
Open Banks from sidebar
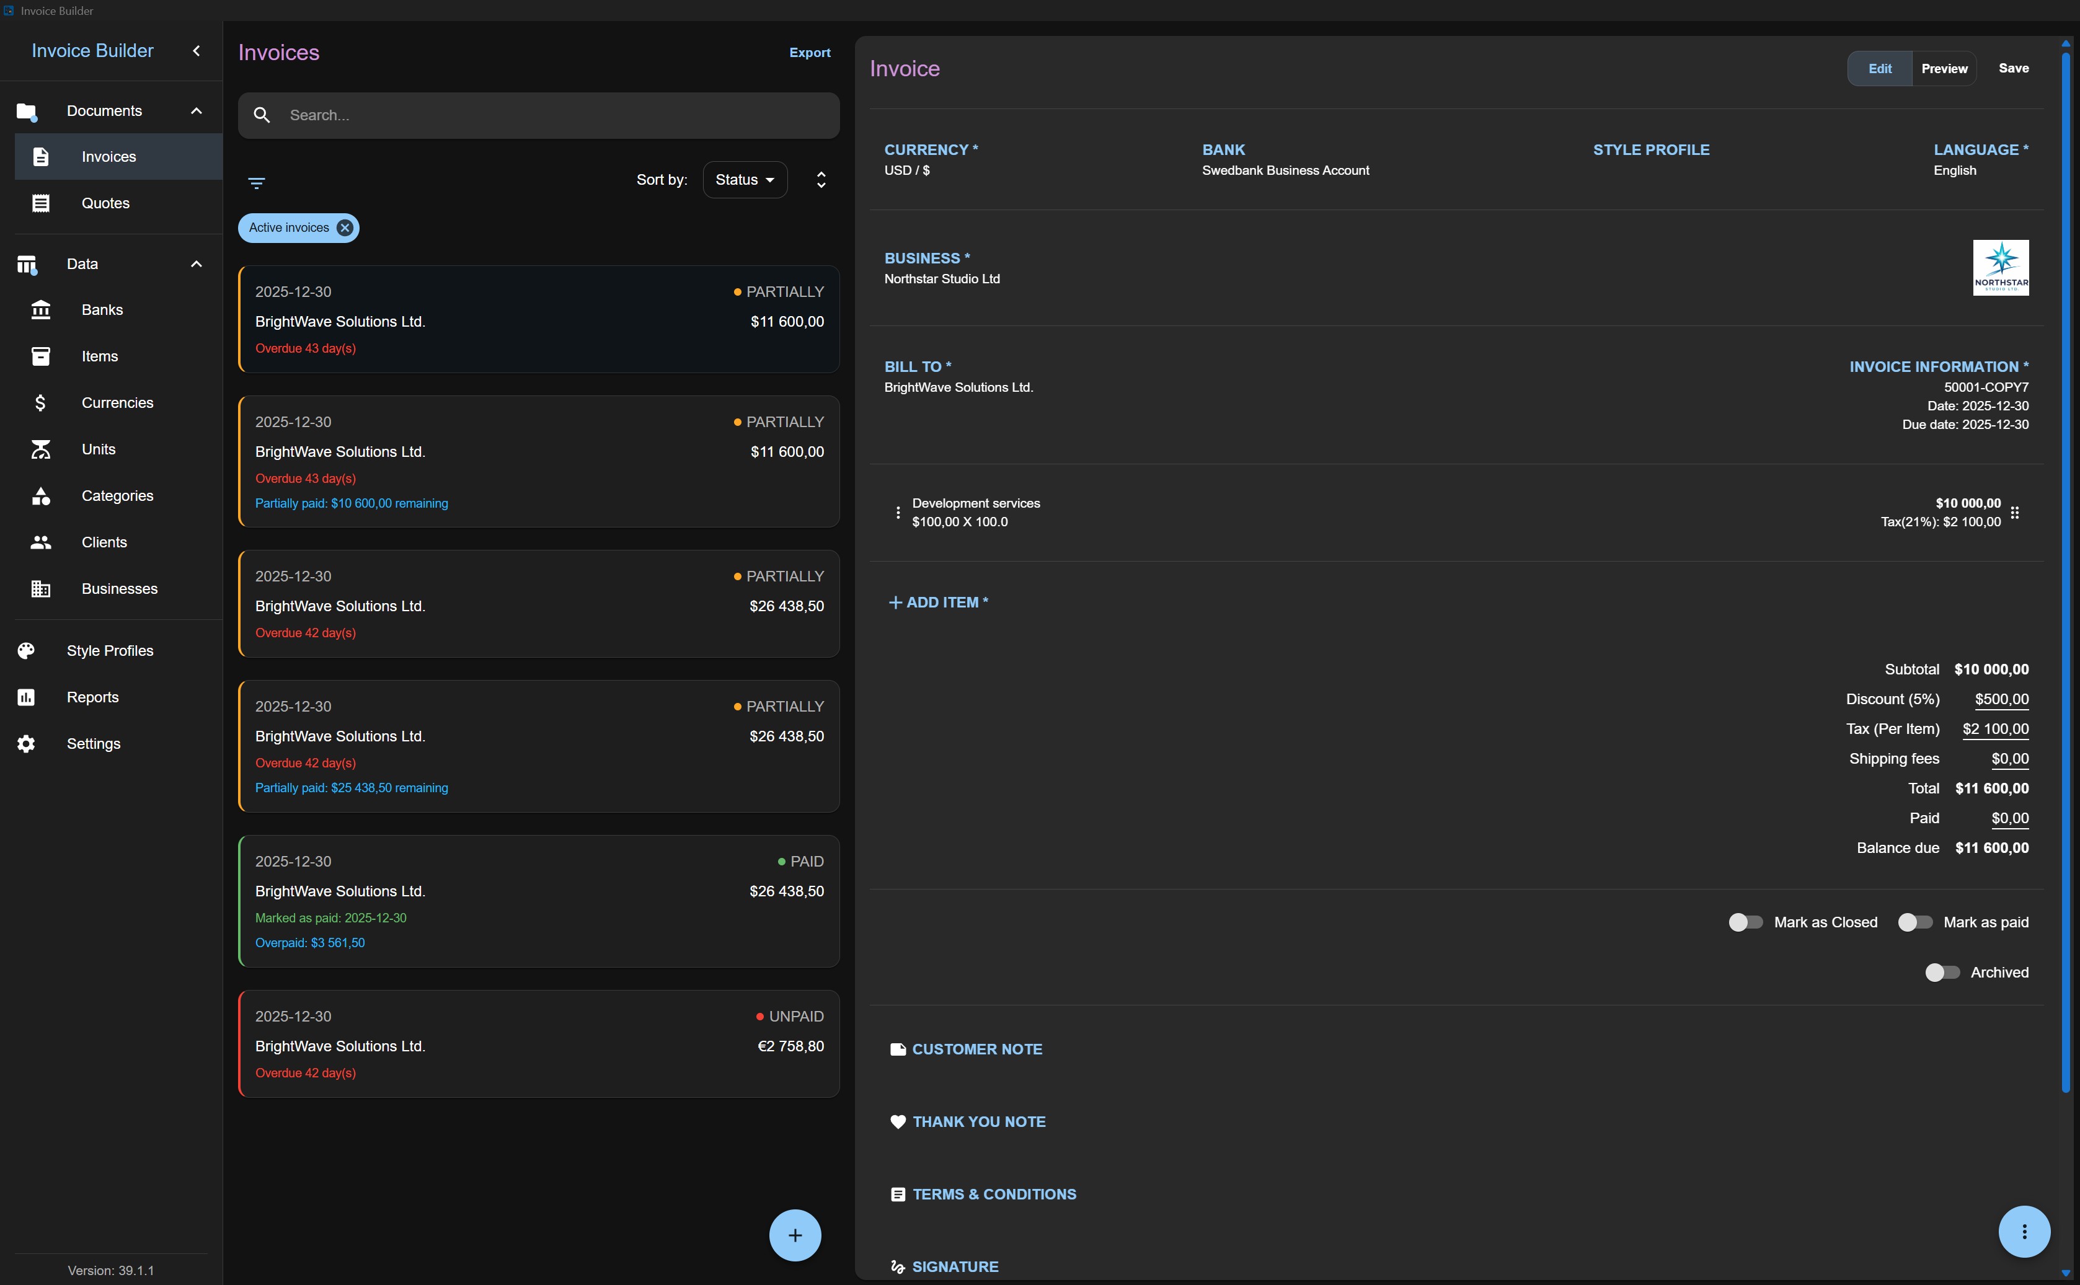point(119,310)
